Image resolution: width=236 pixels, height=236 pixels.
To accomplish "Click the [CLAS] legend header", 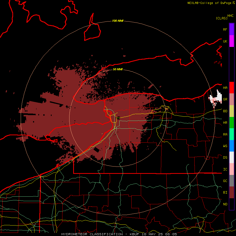I will point(222,18).
